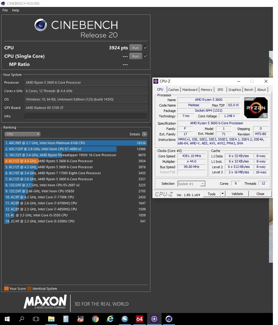Click the Cinebench sphere logo in header

pyautogui.click(x=41, y=25)
